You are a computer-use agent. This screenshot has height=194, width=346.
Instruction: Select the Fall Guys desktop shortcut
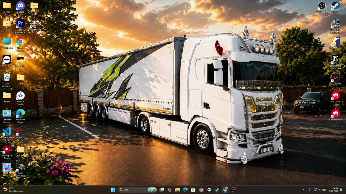coord(7,169)
